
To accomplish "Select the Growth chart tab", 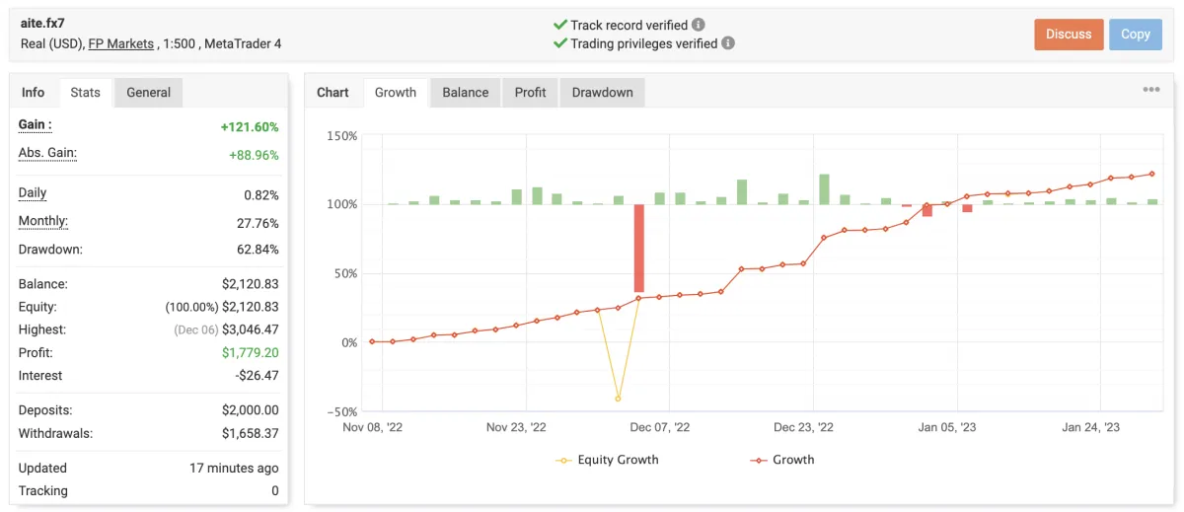I will 396,93.
